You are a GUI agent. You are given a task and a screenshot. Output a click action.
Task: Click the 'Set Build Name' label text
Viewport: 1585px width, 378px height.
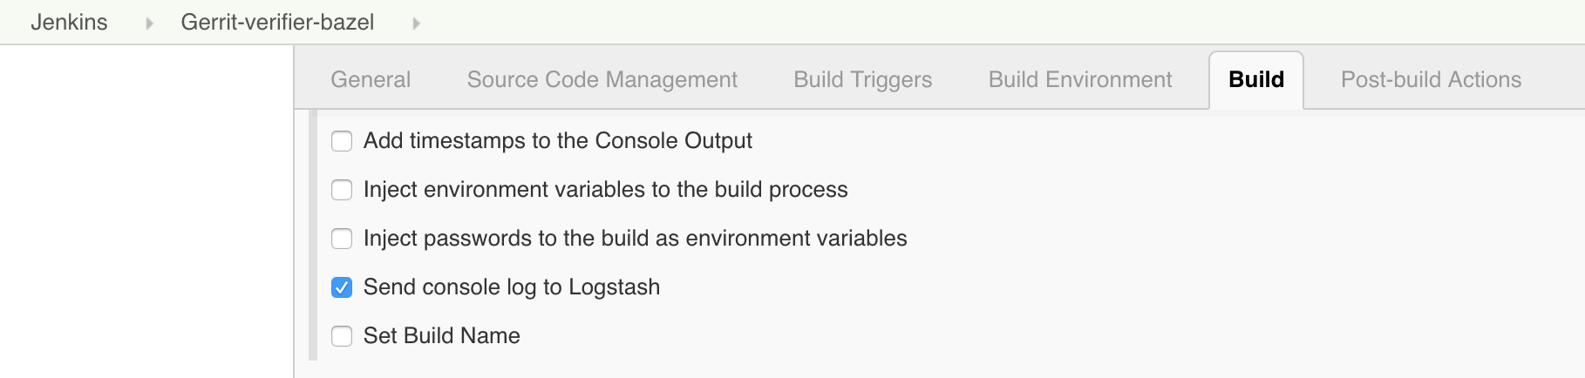point(441,335)
